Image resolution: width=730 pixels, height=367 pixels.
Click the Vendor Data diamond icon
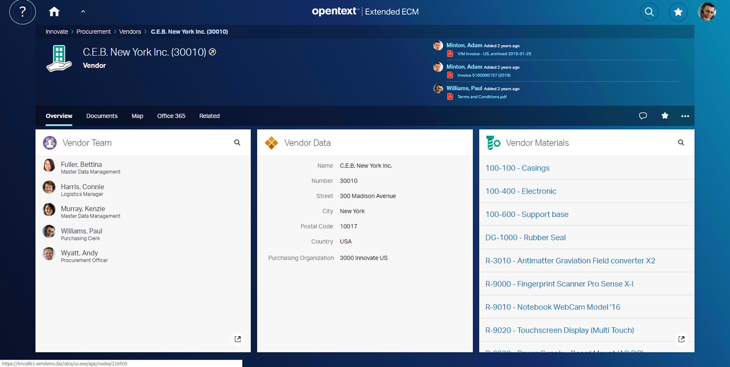tap(271, 143)
